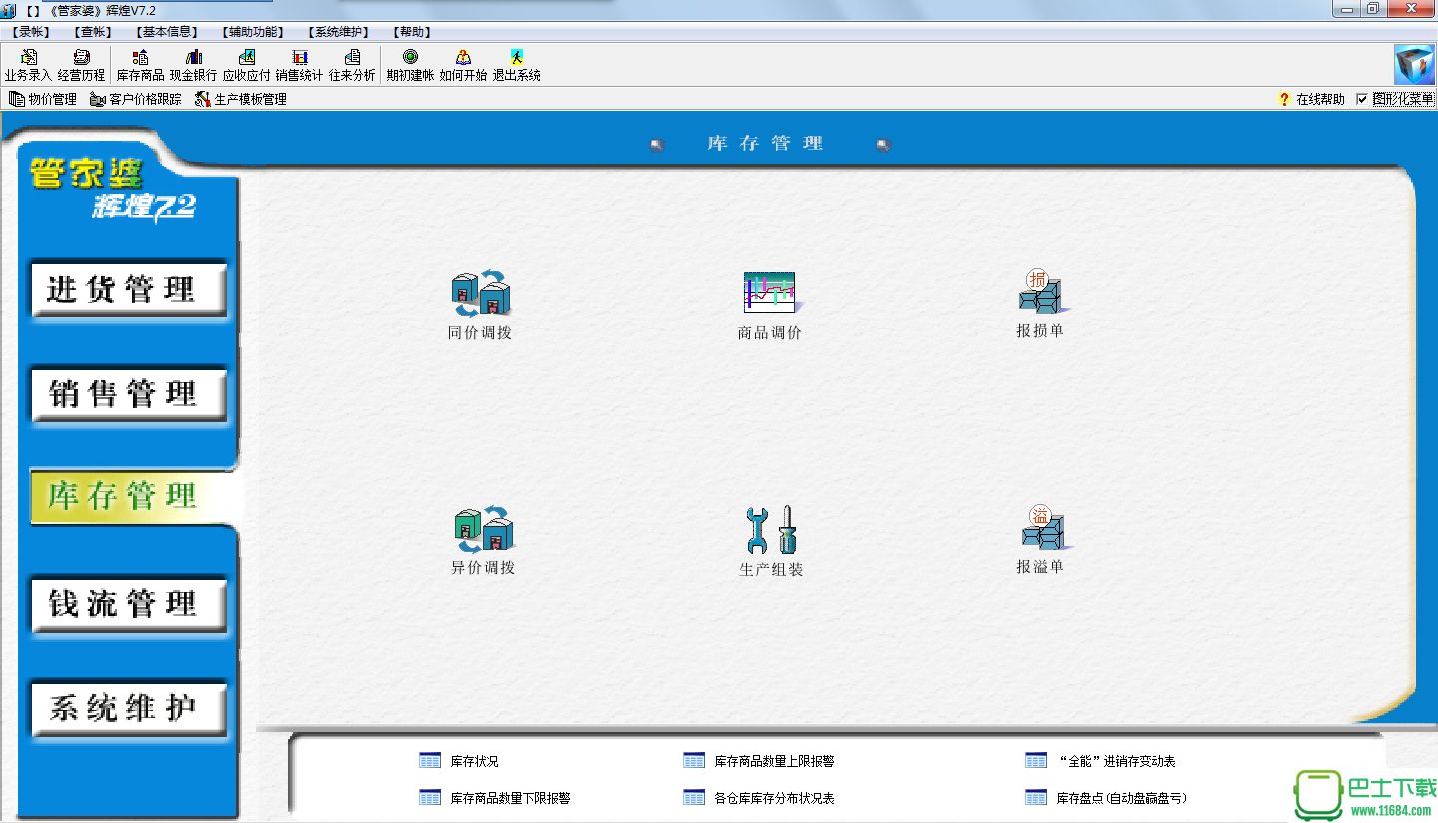Image resolution: width=1438 pixels, height=823 pixels.
Task: Open 各仓库库存分布状况表 report
Action: [x=774, y=798]
